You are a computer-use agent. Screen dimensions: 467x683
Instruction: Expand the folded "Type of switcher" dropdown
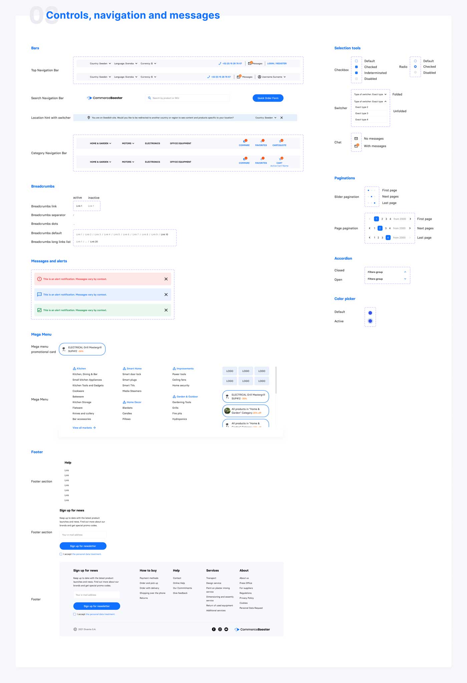[x=370, y=94]
